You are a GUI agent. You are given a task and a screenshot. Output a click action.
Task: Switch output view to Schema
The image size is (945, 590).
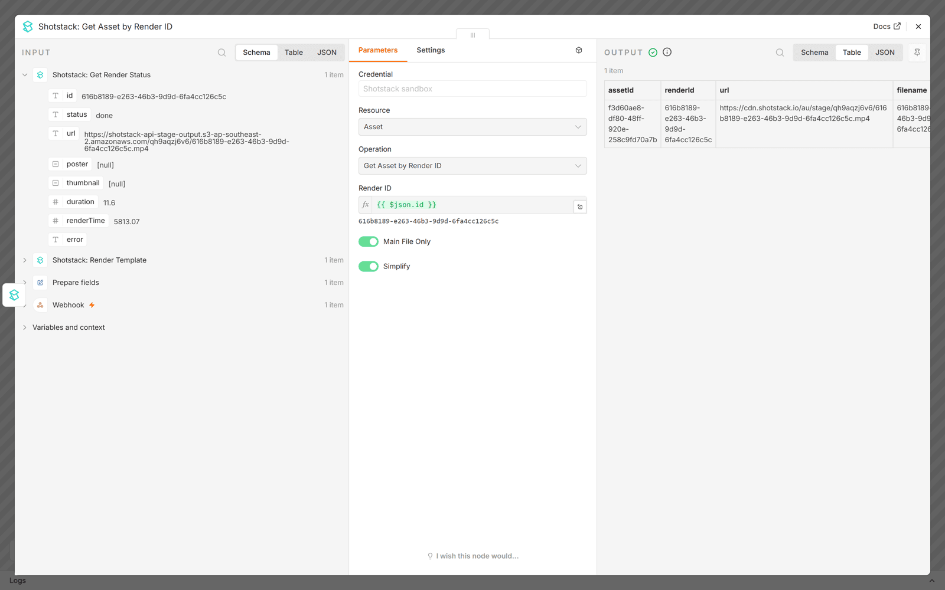[x=814, y=53]
